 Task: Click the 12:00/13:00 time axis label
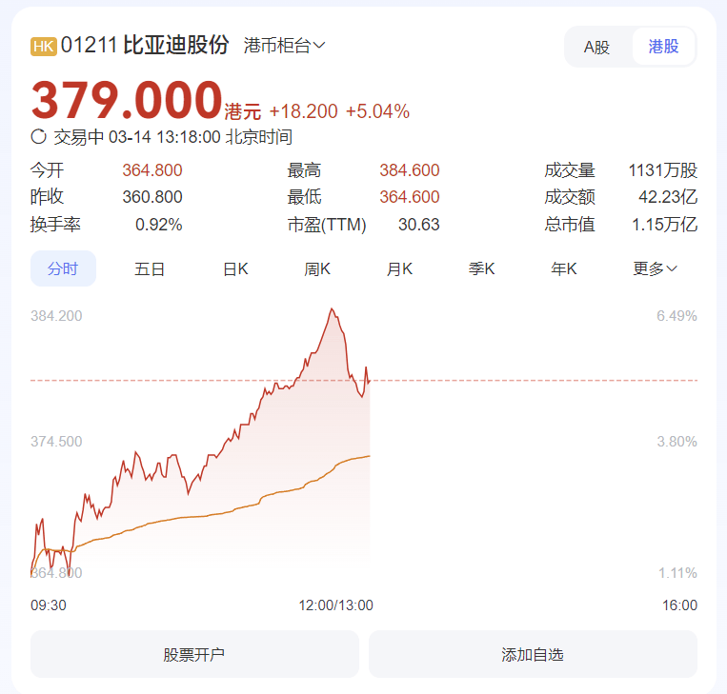(x=335, y=605)
